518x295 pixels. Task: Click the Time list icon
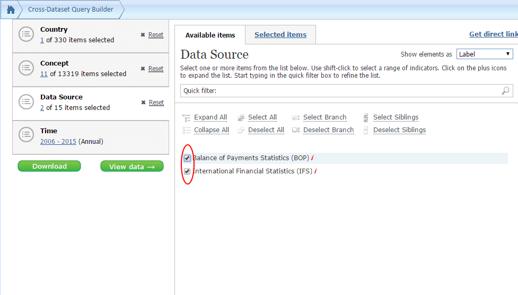click(x=26, y=136)
